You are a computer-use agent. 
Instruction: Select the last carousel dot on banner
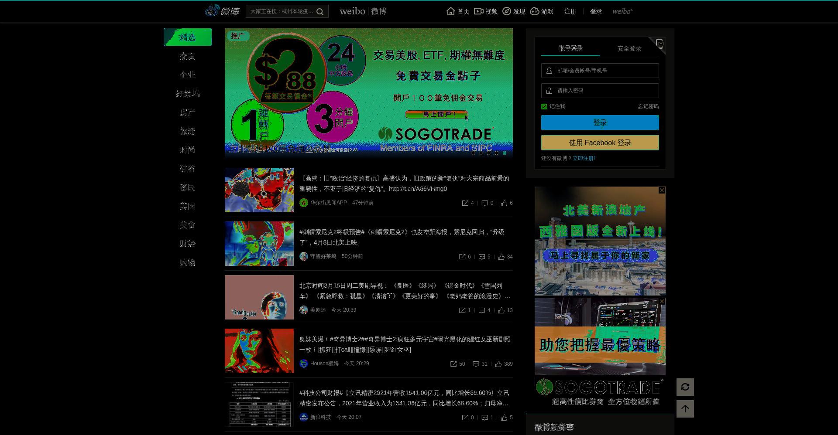505,153
